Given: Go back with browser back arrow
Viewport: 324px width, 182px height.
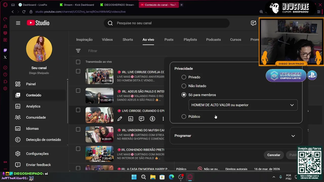Looking at the screenshot, I should [13, 12].
